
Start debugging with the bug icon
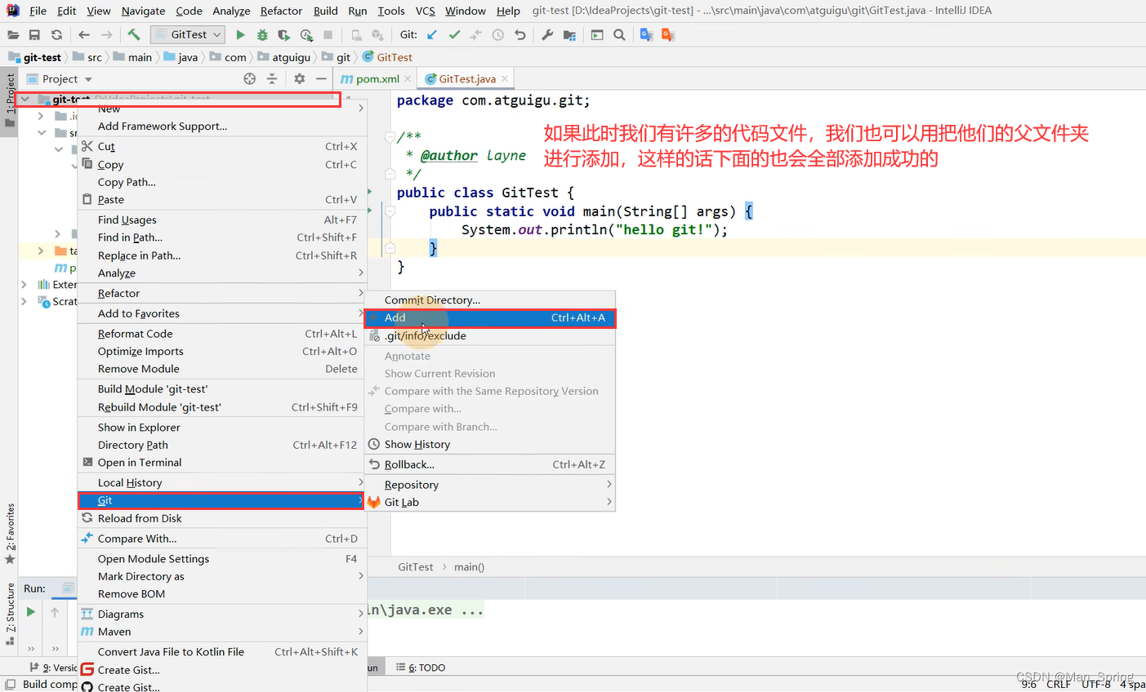coord(262,35)
